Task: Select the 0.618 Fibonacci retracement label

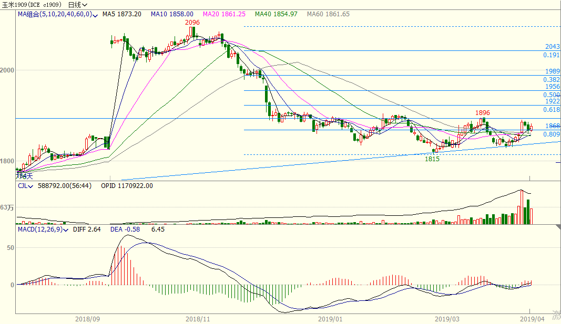Action: tap(551, 110)
